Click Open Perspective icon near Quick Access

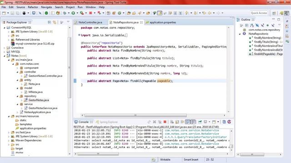click(x=274, y=13)
